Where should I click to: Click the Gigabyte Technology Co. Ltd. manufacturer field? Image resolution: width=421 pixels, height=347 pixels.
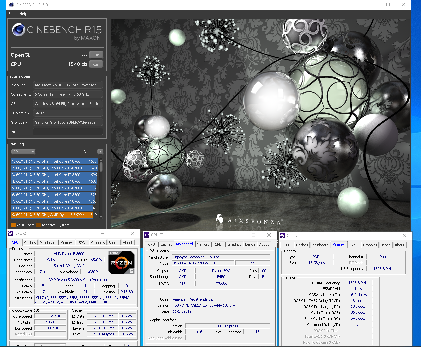(x=221, y=257)
